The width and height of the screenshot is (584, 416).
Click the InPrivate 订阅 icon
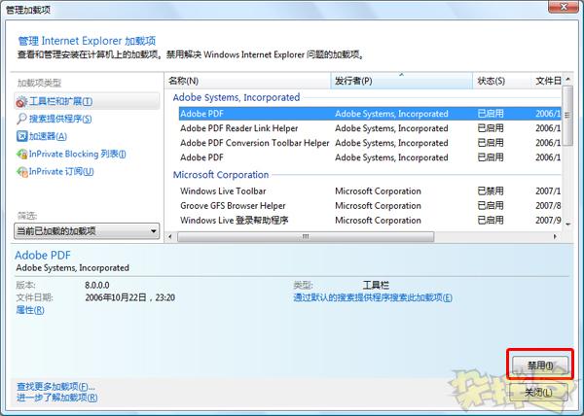tap(22, 171)
